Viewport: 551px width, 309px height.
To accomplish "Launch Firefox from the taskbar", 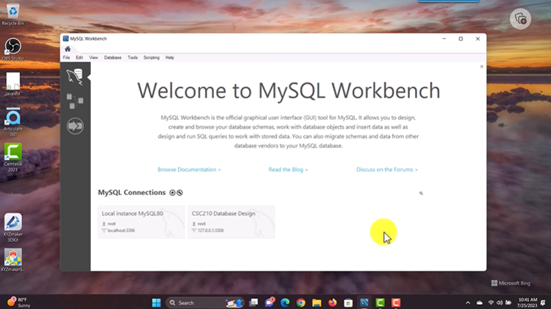I will [x=332, y=303].
